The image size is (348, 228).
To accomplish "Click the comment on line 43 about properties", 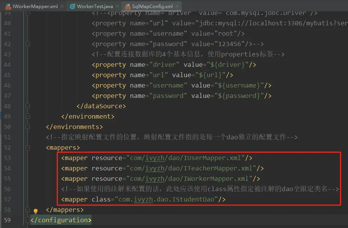I will [x=188, y=54].
